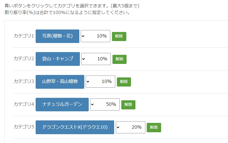Clear ナチュラルガーデン using the 解除 button
This screenshot has height=143, width=228.
128,105
